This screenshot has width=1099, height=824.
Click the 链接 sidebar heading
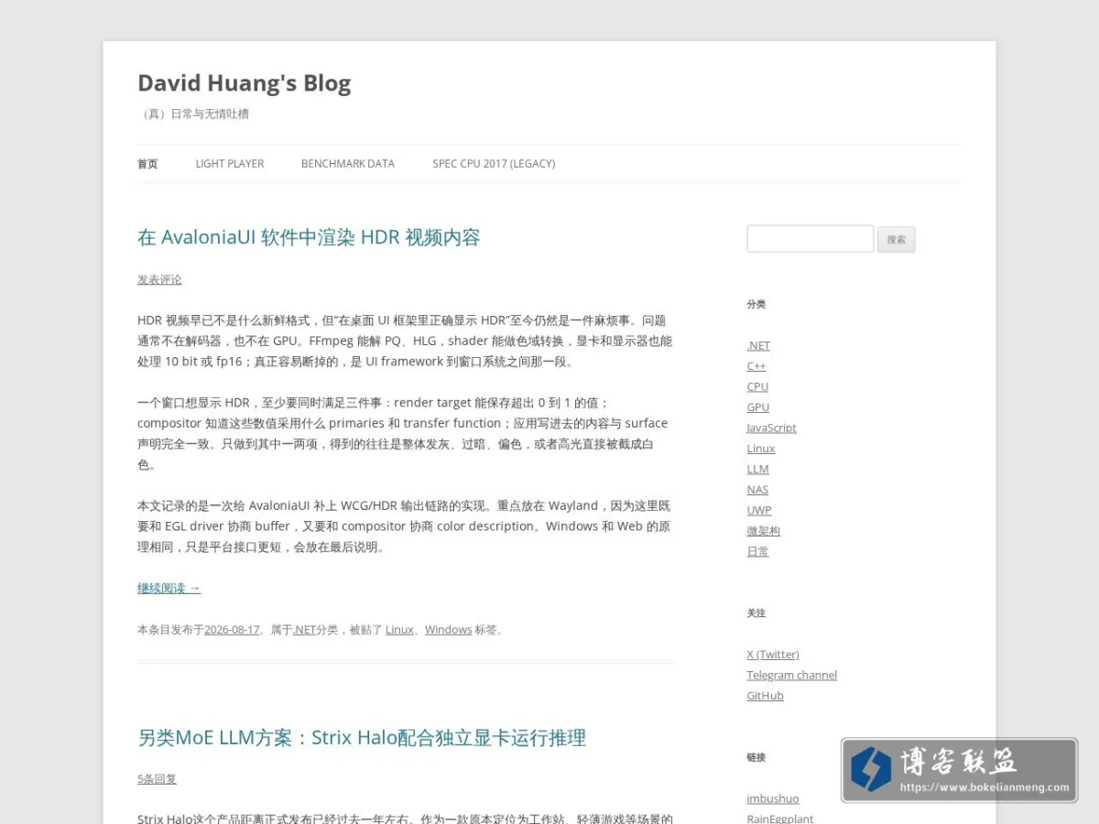(x=756, y=757)
